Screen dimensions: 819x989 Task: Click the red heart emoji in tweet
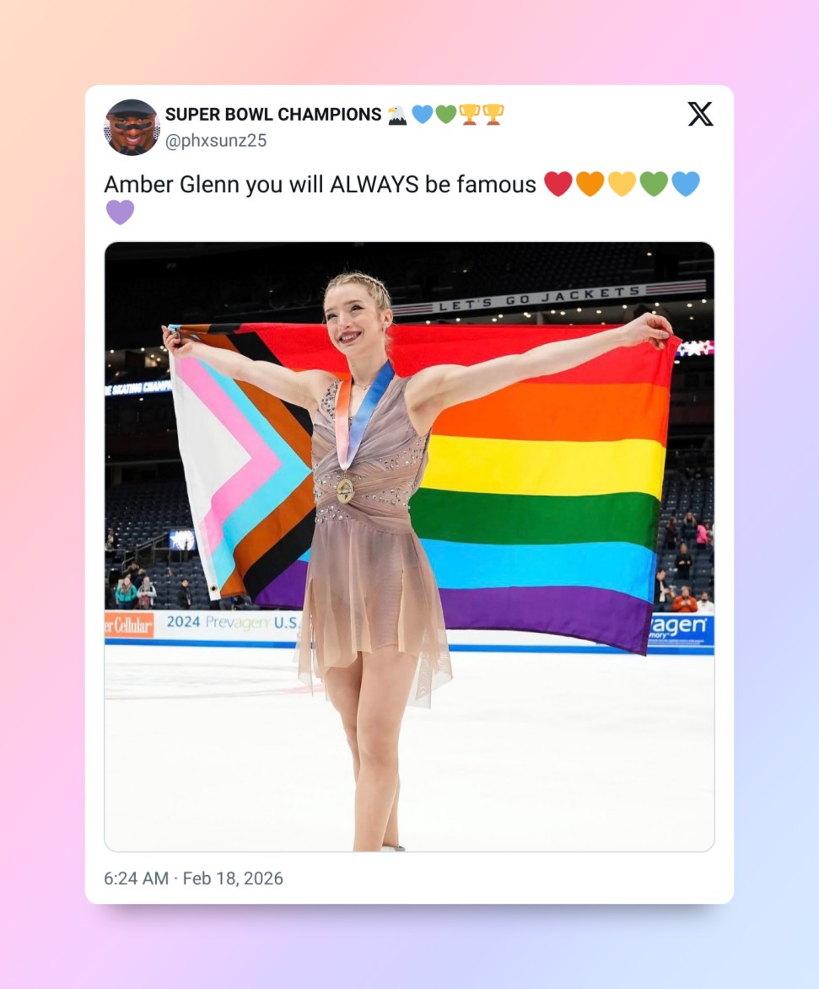click(558, 184)
